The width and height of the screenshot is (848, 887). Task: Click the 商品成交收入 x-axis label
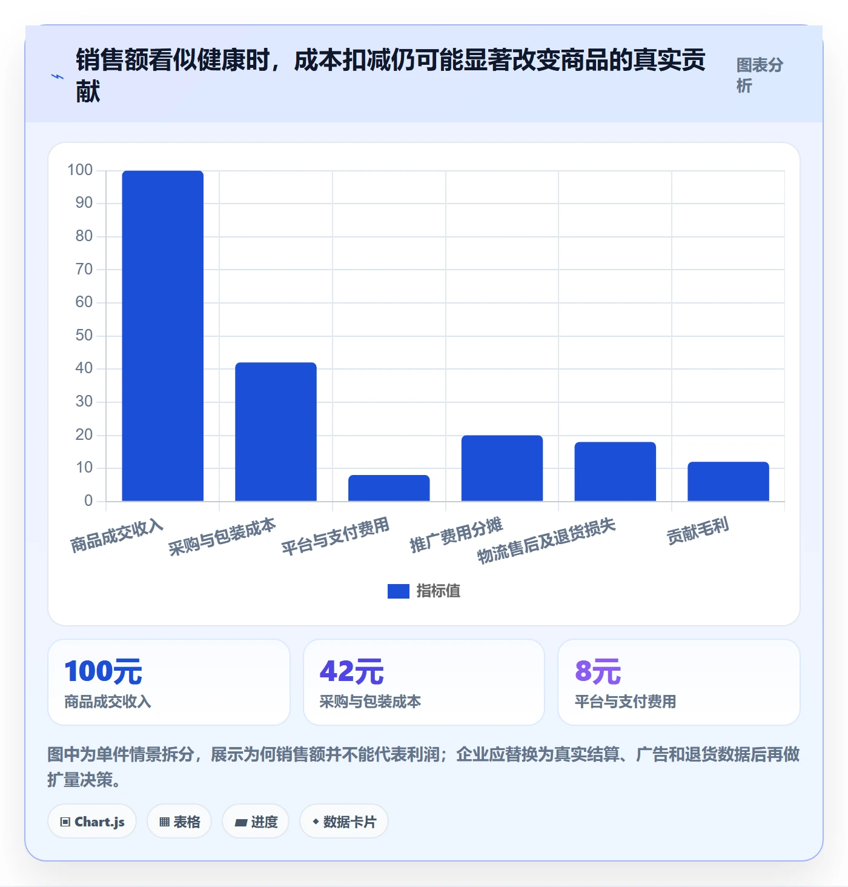[x=117, y=536]
